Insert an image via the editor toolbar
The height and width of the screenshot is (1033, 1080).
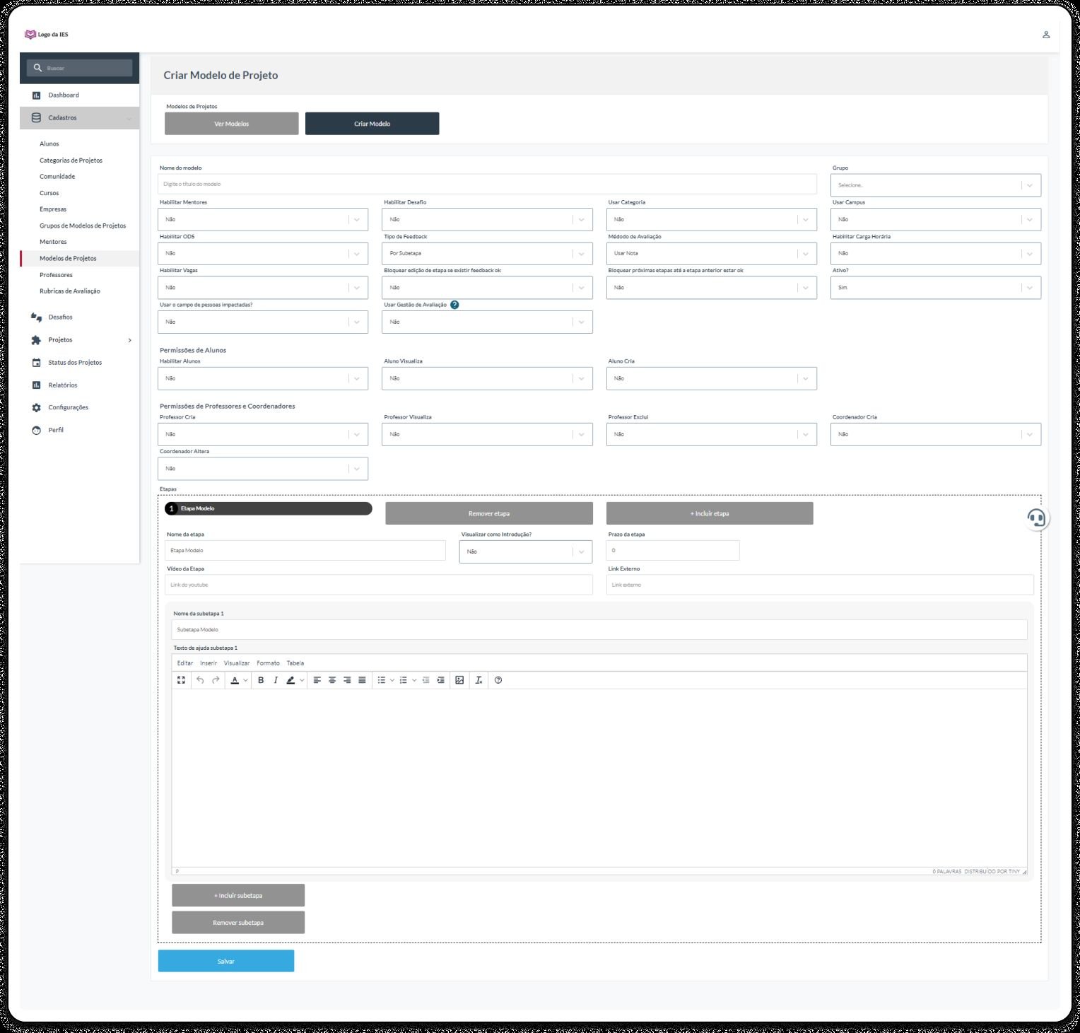click(x=459, y=680)
